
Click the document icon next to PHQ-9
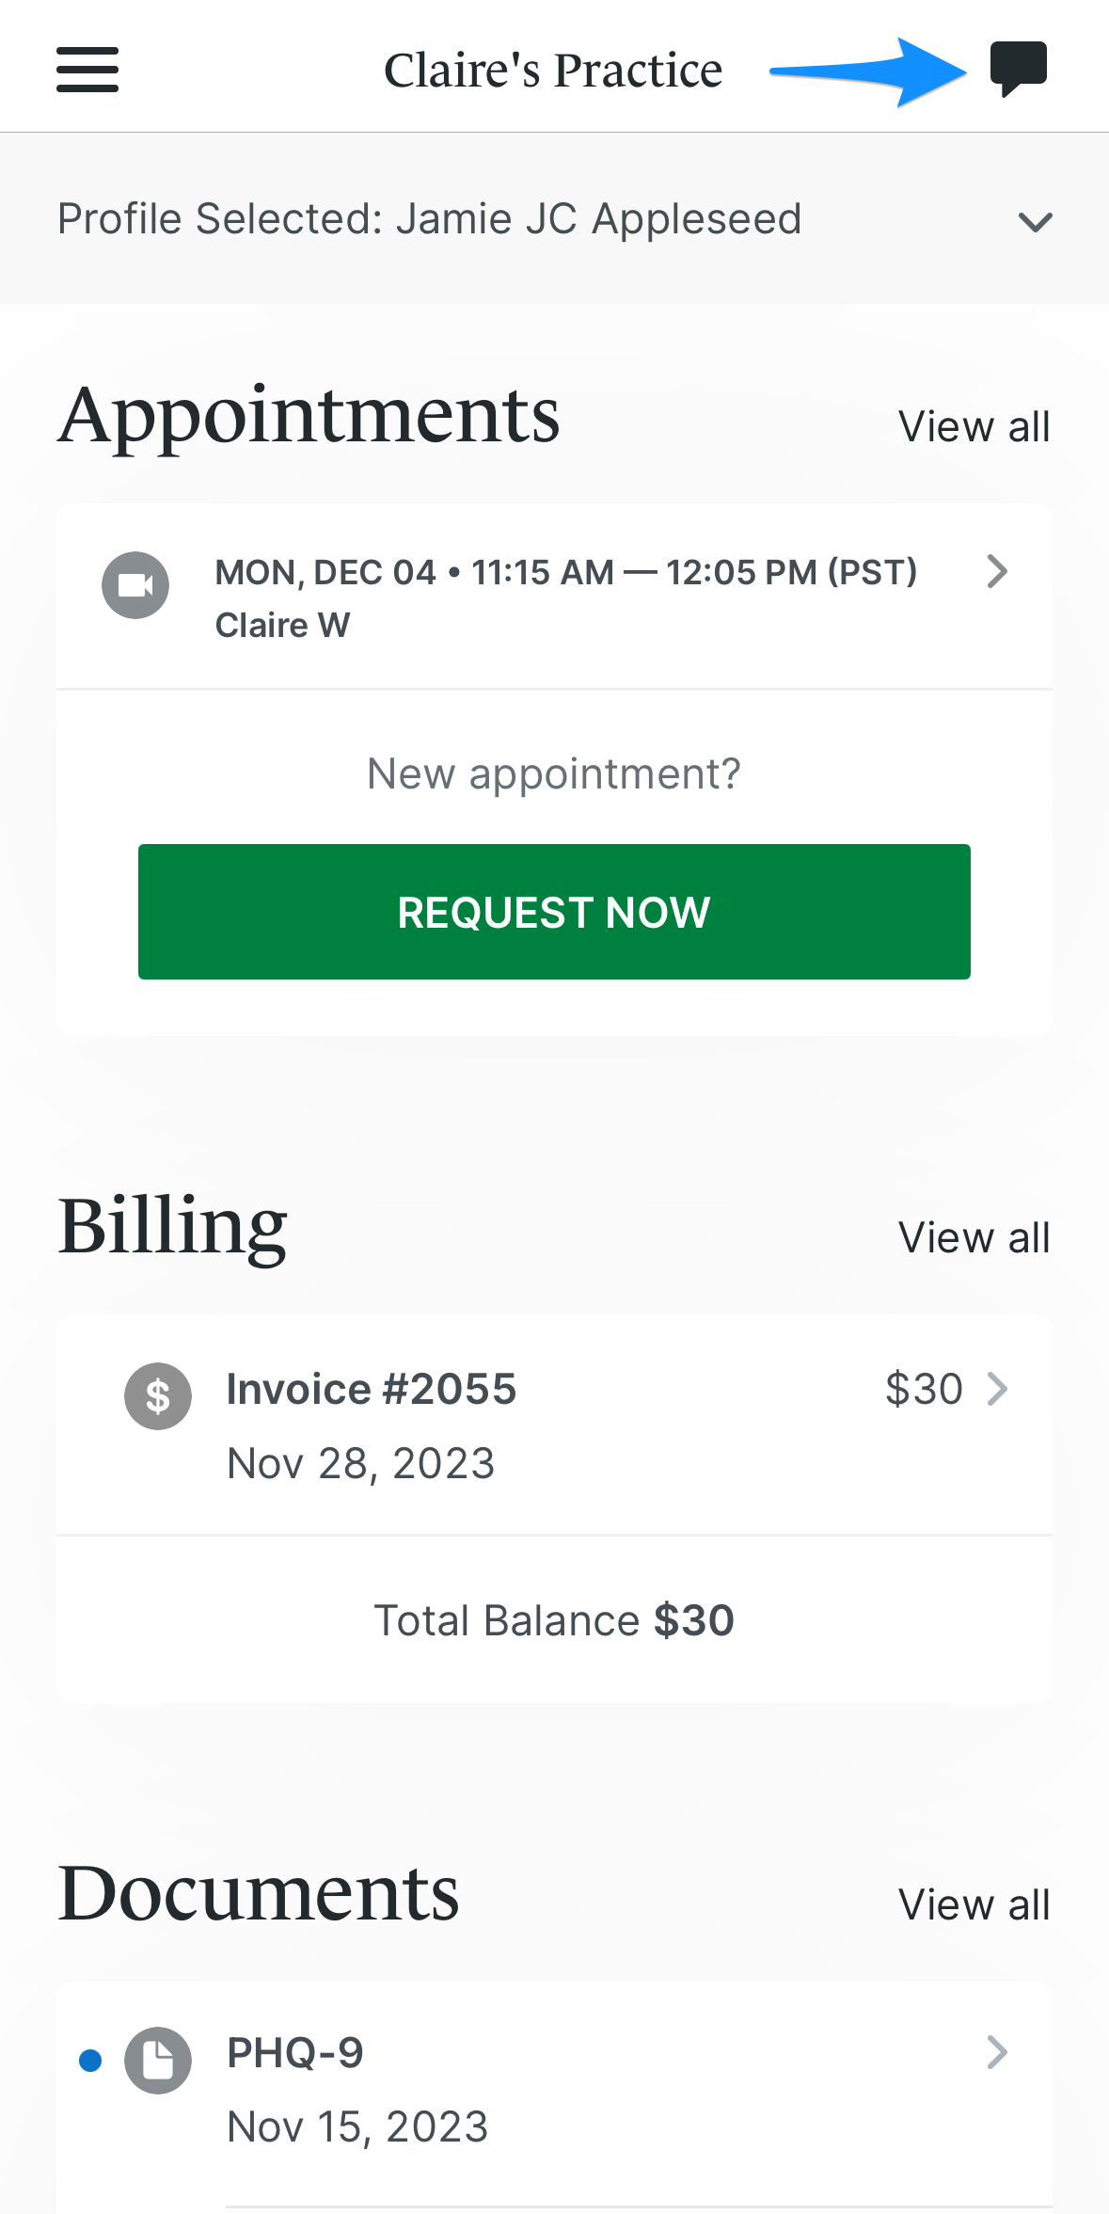point(158,2061)
